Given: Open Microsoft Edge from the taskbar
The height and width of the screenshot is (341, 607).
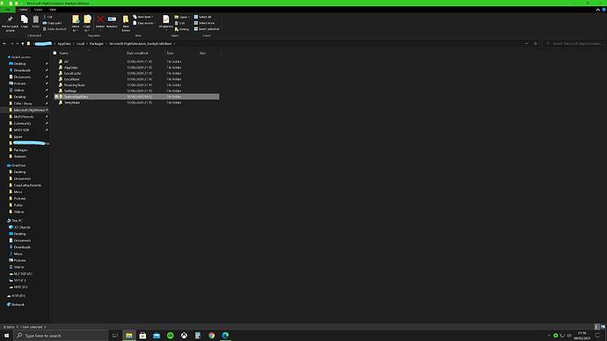Looking at the screenshot, I should click(225, 335).
